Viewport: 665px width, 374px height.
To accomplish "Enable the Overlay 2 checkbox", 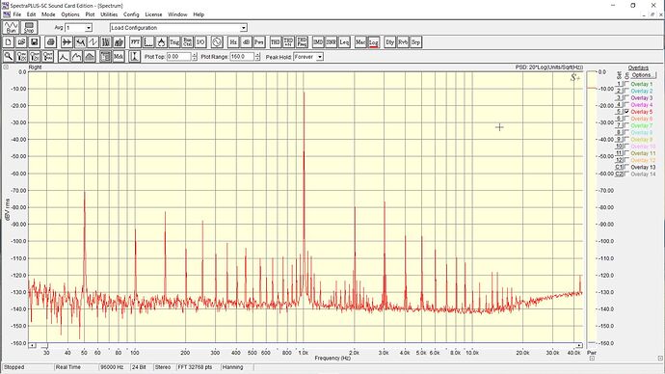I will click(626, 91).
